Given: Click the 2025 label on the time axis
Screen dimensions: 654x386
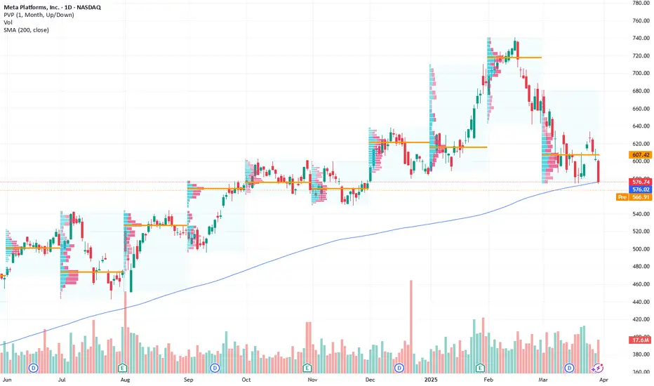Looking at the screenshot, I should (431, 380).
